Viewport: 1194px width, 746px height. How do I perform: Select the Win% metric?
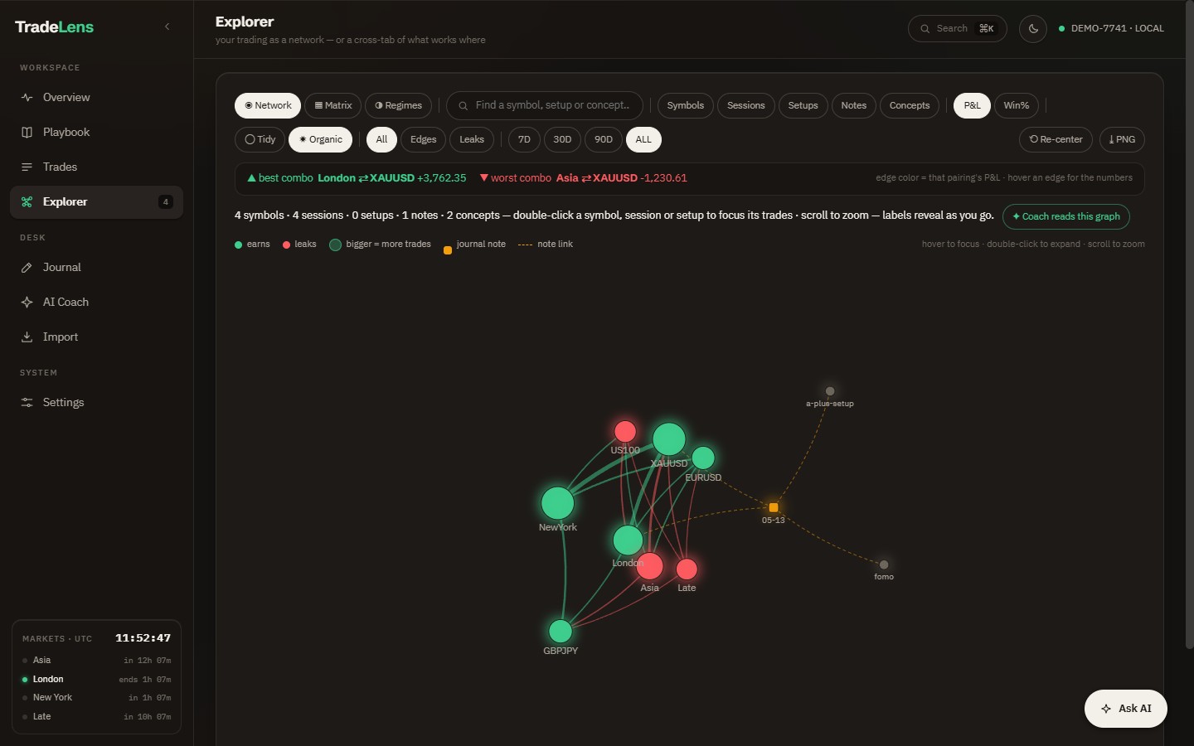point(1016,105)
